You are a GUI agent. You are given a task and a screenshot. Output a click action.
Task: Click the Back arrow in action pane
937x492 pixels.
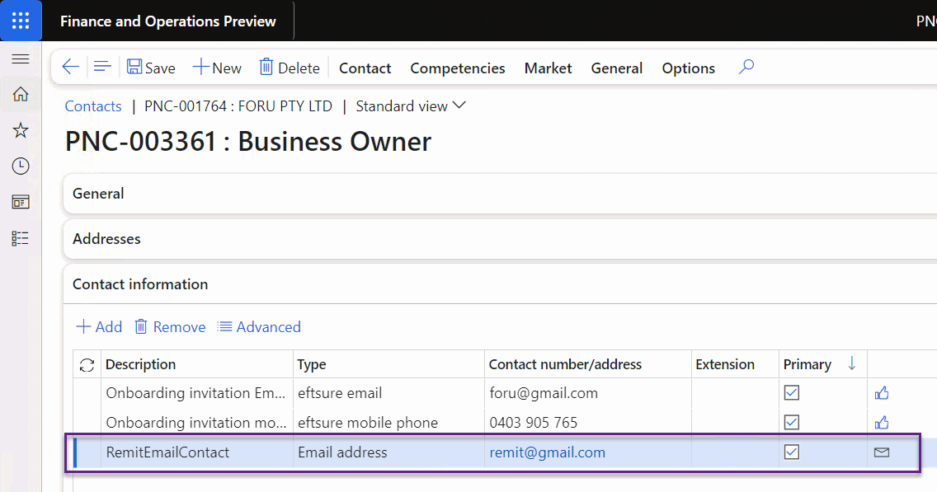click(x=70, y=67)
